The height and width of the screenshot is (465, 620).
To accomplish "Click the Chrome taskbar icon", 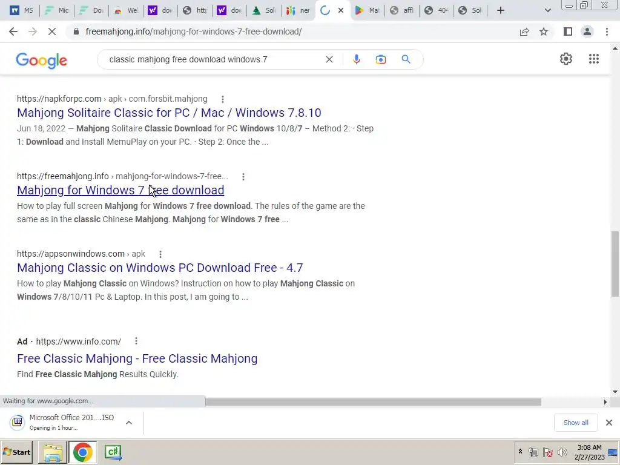I will tap(82, 452).
